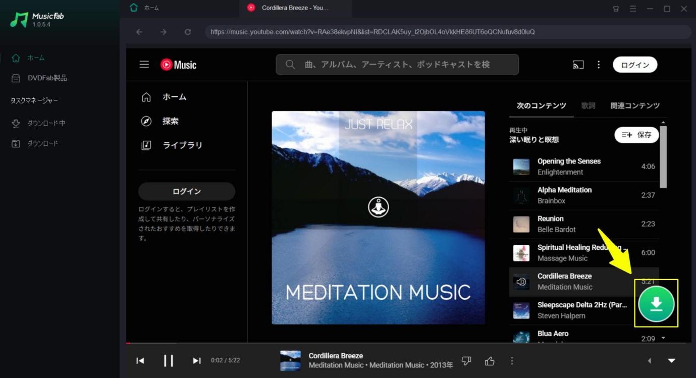This screenshot has width=696, height=378.
Task: Select the Cordillera Breeze browser tab
Action: click(x=295, y=8)
